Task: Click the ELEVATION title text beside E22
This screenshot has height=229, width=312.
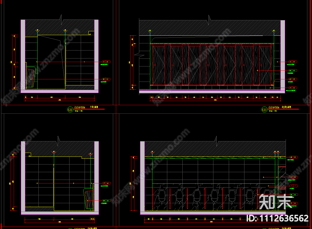Action: 80,107
